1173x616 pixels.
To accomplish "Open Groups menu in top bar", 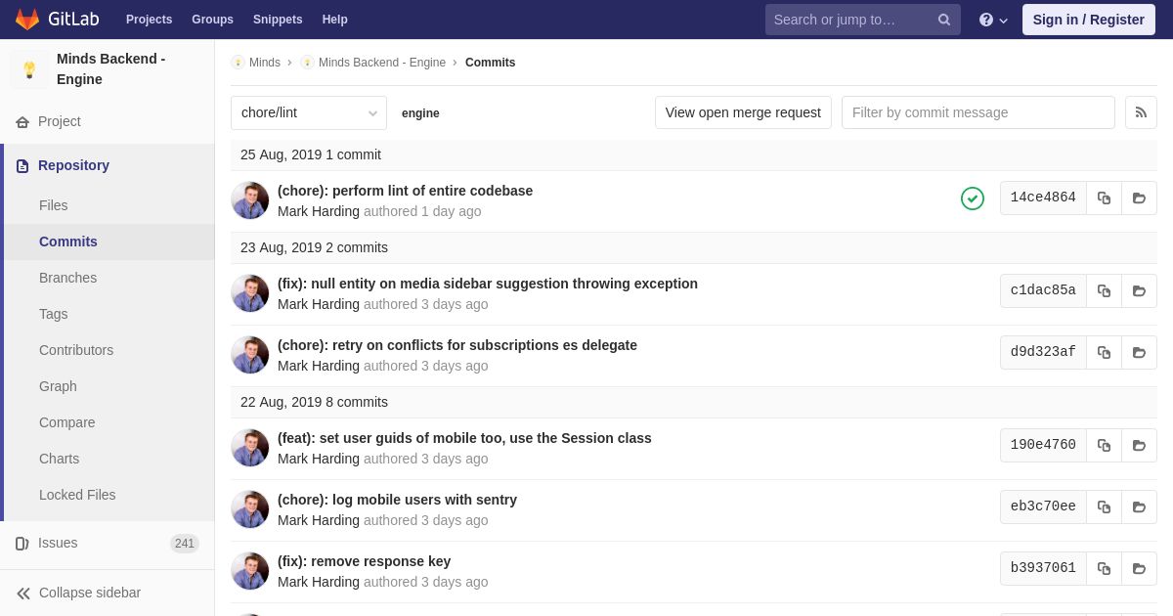I will click(212, 20).
